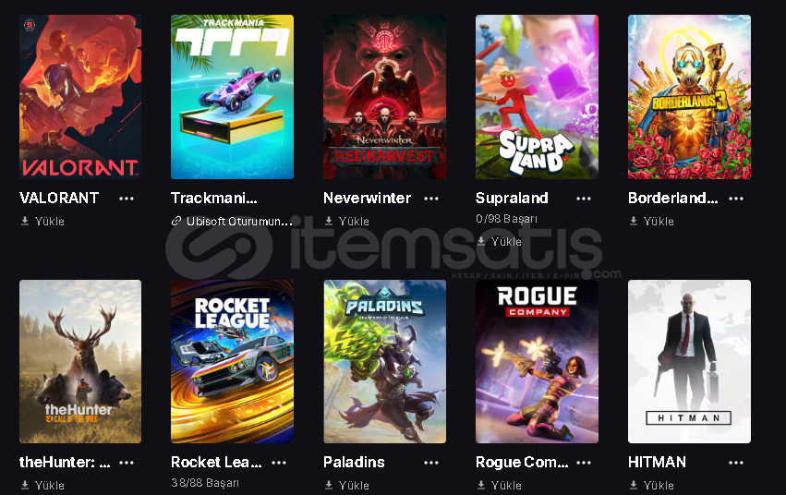The width and height of the screenshot is (786, 495).
Task: Open the three-dot menu for Paladins
Action: pos(431,463)
